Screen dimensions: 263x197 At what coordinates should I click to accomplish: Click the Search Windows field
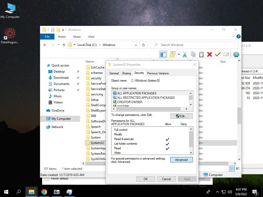[194, 45]
